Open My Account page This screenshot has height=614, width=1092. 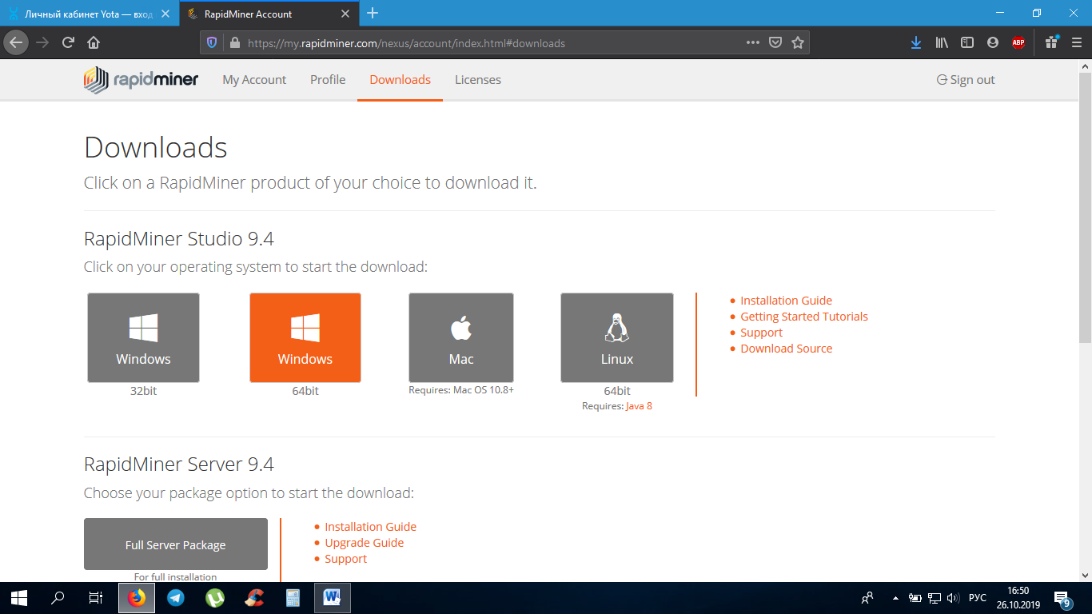coord(254,80)
